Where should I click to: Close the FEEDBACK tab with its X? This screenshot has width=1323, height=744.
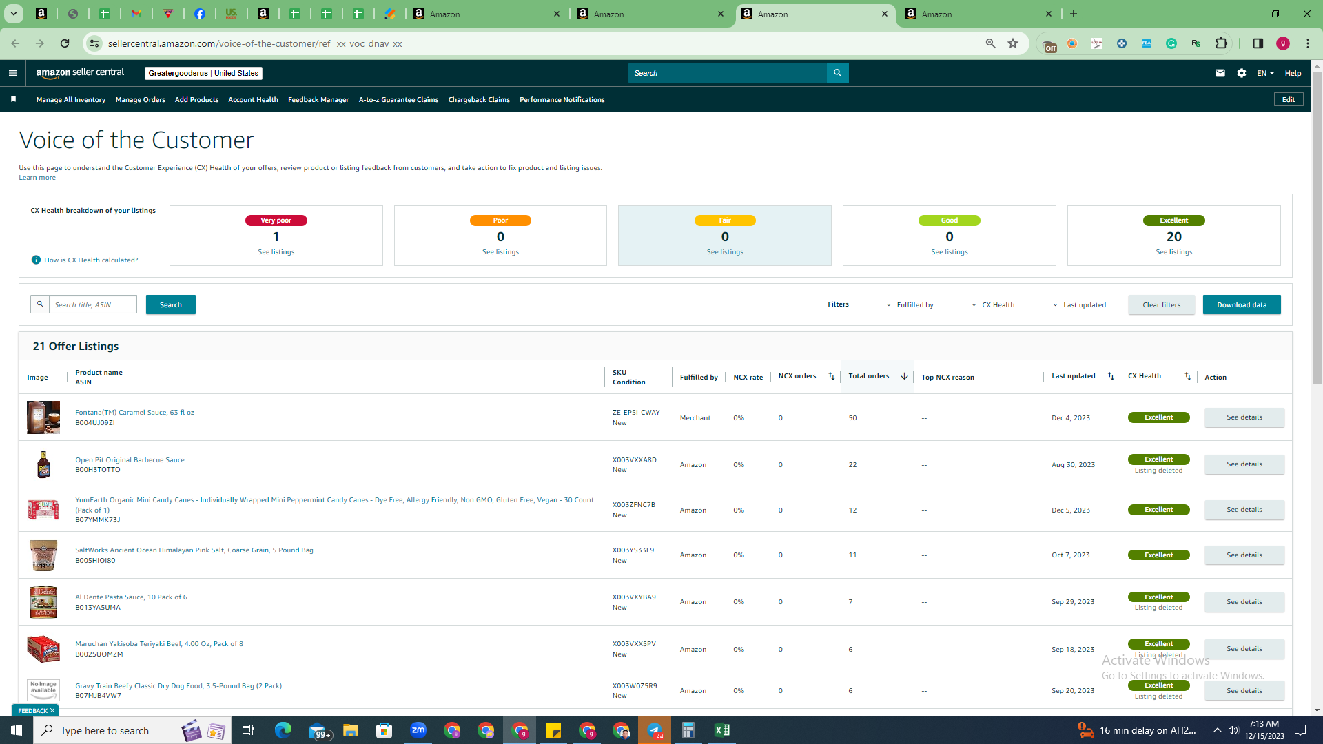click(x=52, y=710)
